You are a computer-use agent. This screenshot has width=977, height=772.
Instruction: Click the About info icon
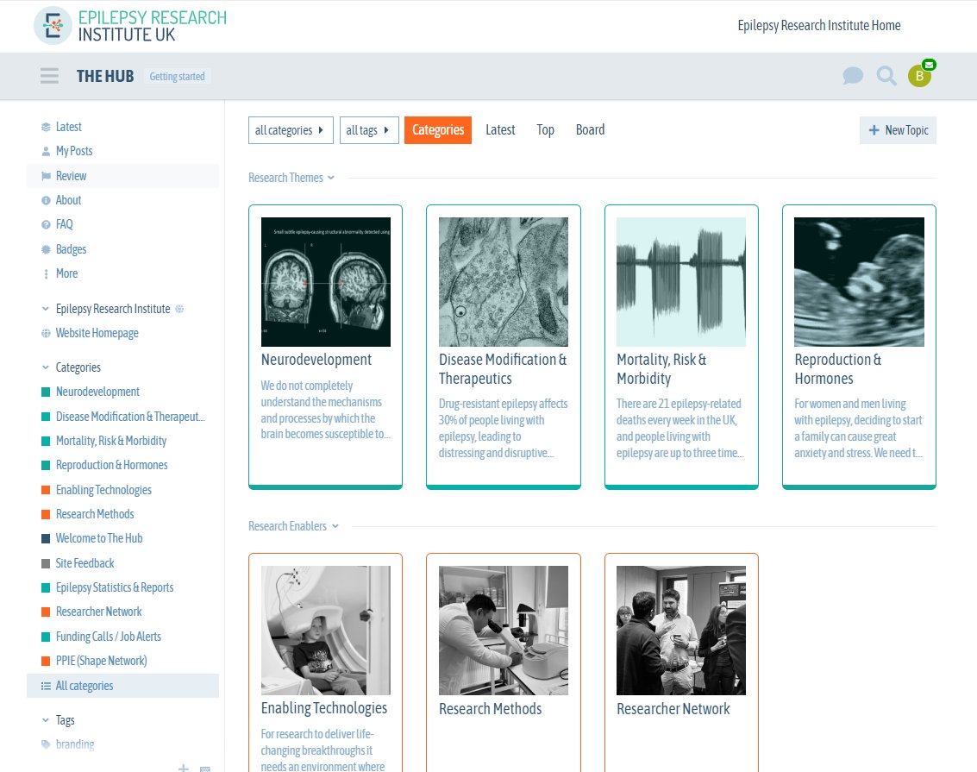click(x=46, y=201)
